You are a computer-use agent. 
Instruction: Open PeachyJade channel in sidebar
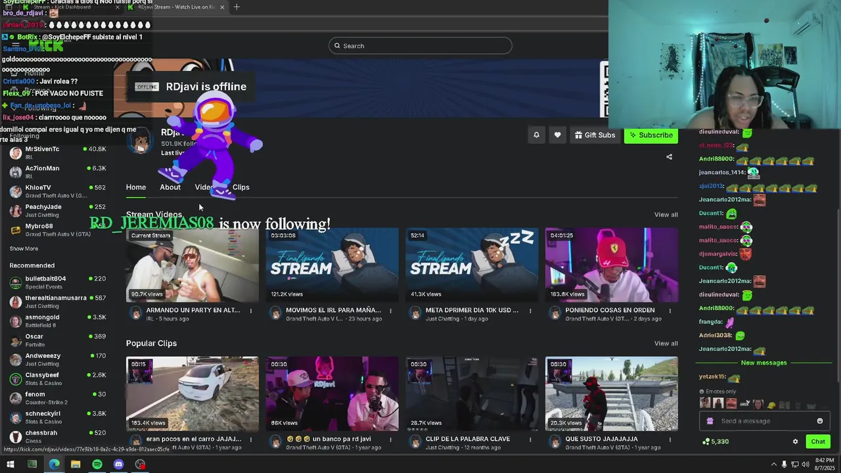click(x=58, y=210)
